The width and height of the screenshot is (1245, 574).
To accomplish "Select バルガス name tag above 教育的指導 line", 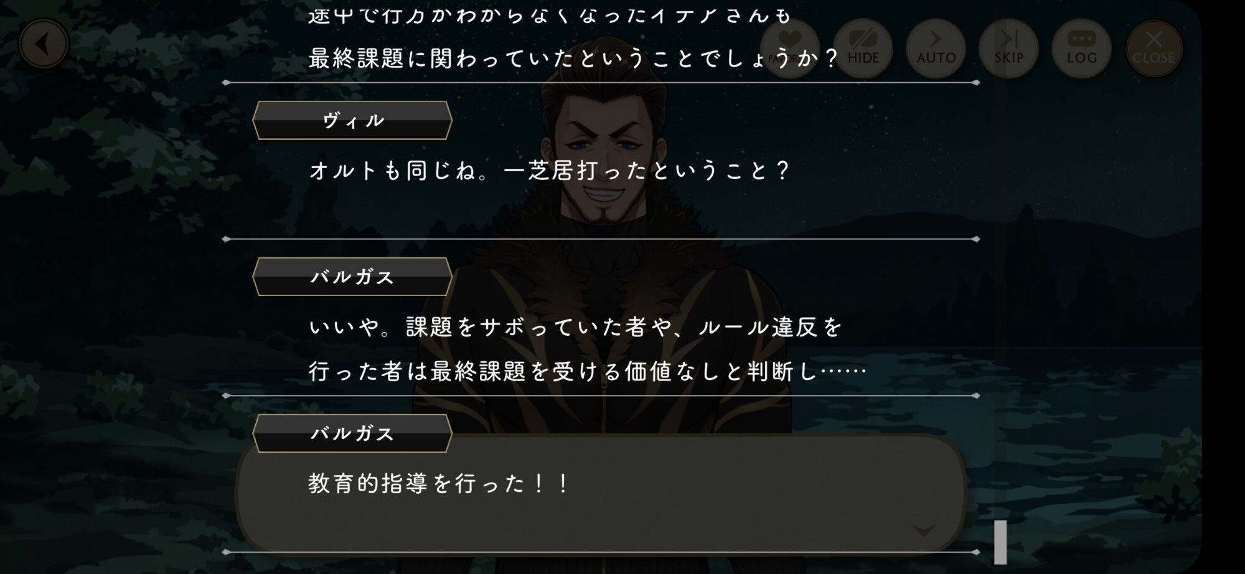I will [x=352, y=433].
